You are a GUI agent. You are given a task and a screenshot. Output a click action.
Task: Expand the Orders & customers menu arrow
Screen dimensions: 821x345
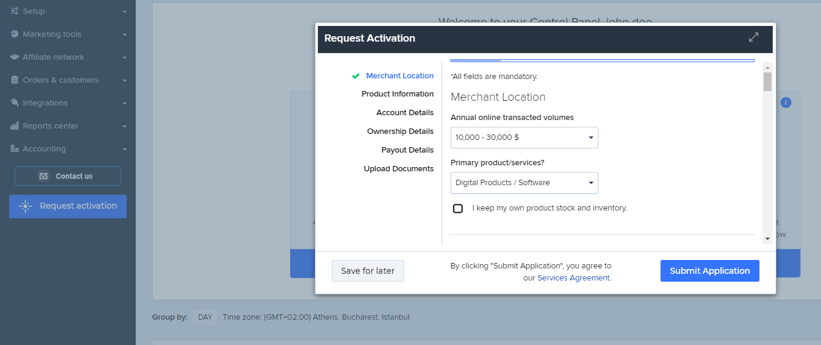tap(124, 80)
